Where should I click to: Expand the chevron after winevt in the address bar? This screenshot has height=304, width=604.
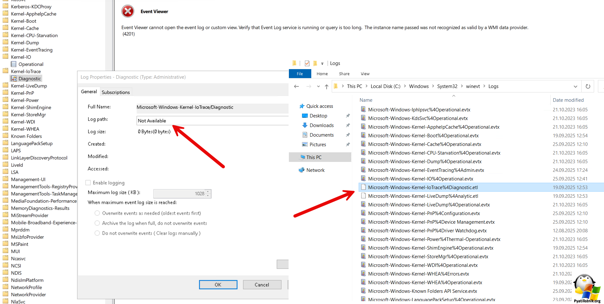484,86
